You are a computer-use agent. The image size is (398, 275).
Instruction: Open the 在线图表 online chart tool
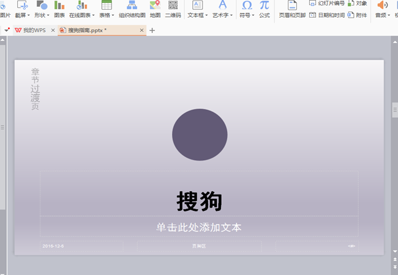click(80, 9)
